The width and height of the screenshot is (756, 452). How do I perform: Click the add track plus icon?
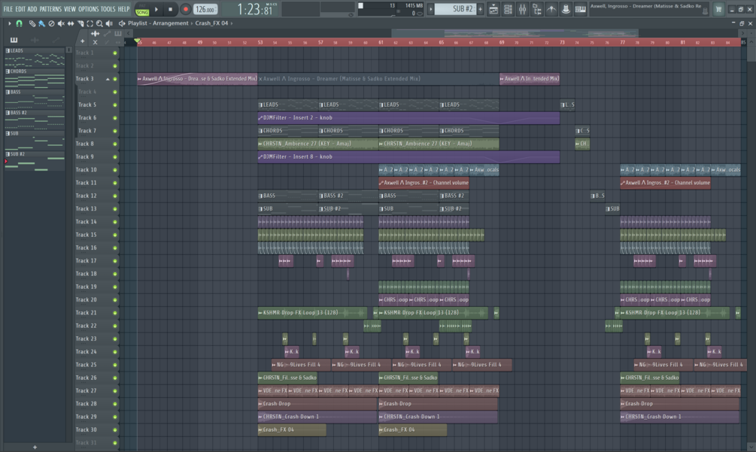click(83, 41)
